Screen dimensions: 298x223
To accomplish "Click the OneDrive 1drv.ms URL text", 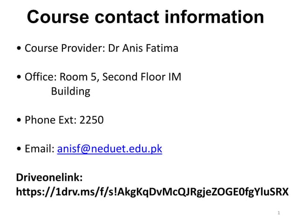I will [x=152, y=191].
